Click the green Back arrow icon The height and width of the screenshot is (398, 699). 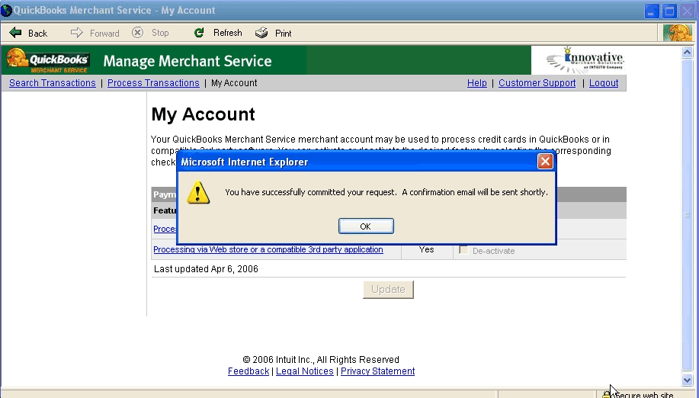click(15, 33)
